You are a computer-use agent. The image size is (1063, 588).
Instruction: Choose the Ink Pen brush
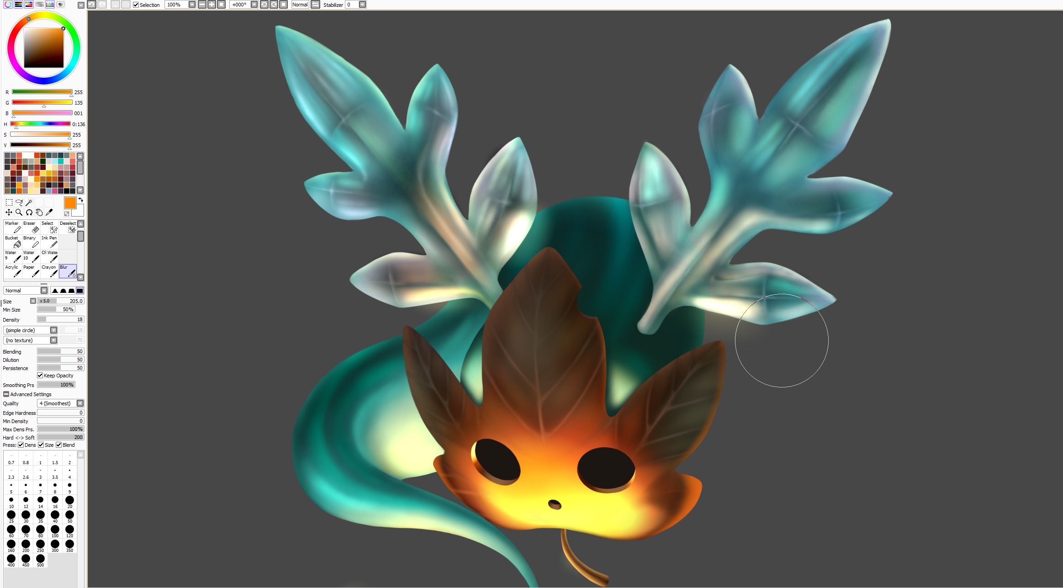(x=49, y=242)
